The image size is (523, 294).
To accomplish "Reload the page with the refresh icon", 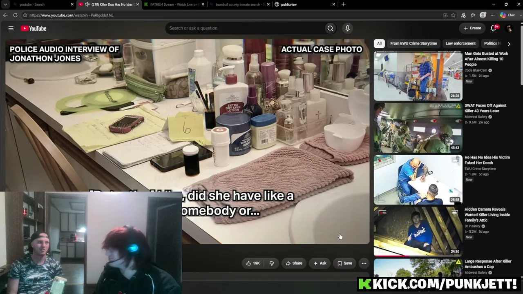I will 15,15.
